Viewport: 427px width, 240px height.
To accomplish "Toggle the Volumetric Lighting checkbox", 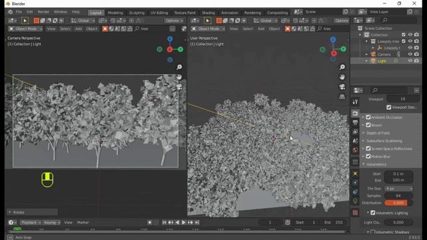I will [x=373, y=213].
